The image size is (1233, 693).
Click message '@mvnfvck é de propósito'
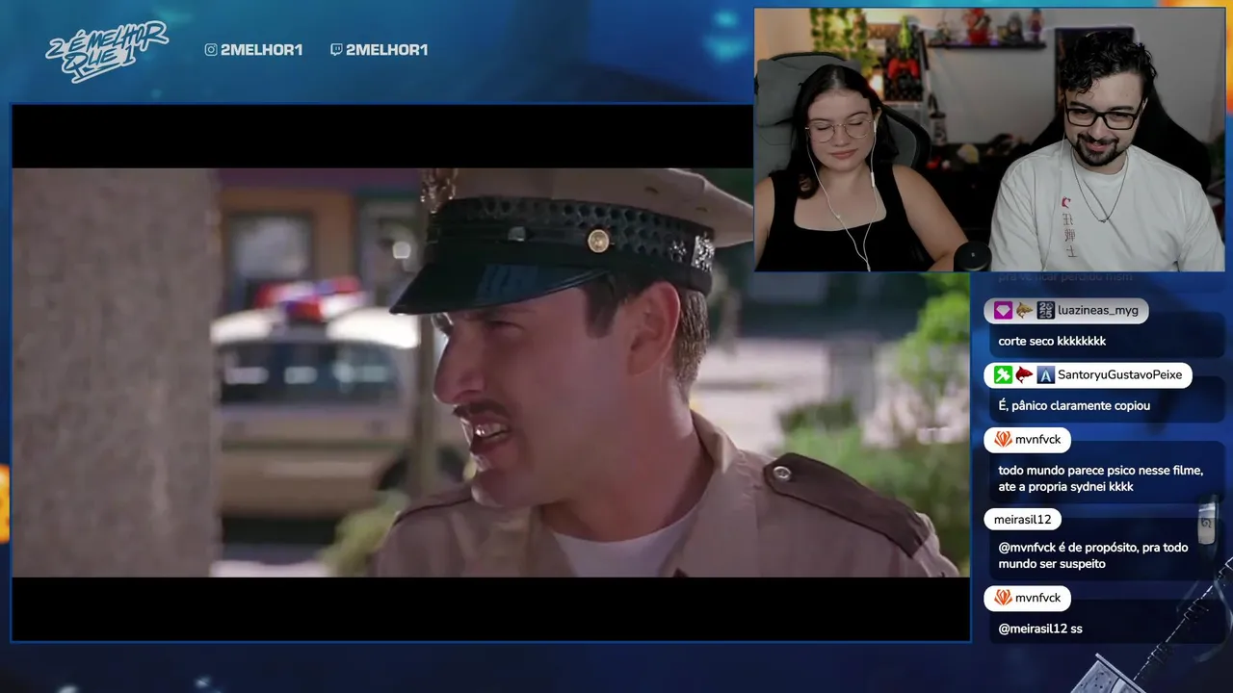click(1093, 555)
